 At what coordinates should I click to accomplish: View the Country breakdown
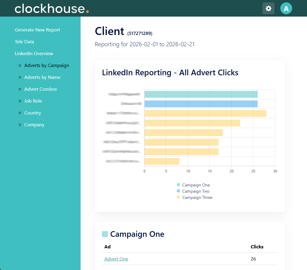coord(33,113)
